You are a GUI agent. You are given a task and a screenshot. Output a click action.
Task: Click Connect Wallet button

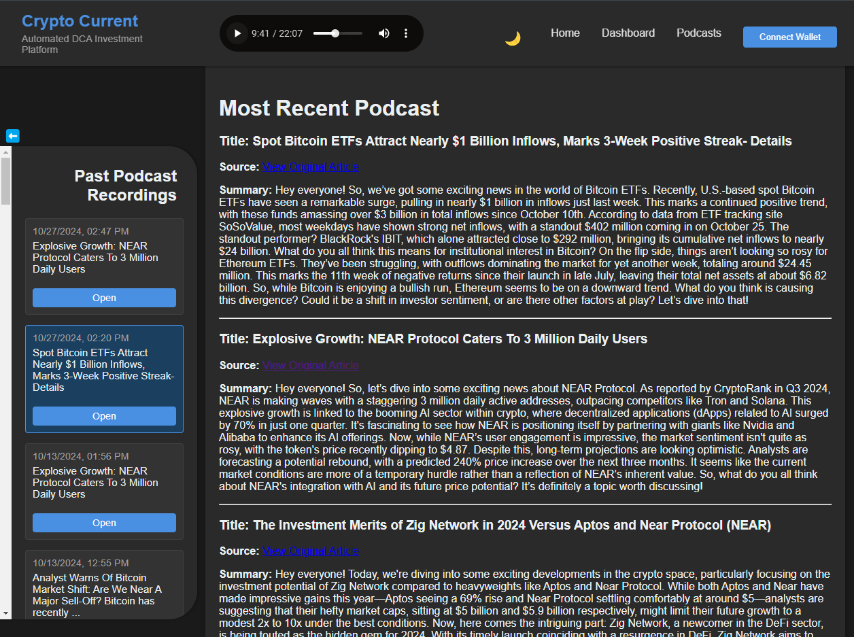[x=790, y=37]
